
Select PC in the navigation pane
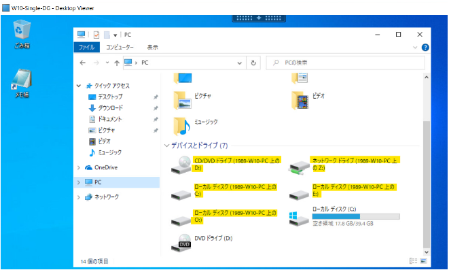point(98,182)
